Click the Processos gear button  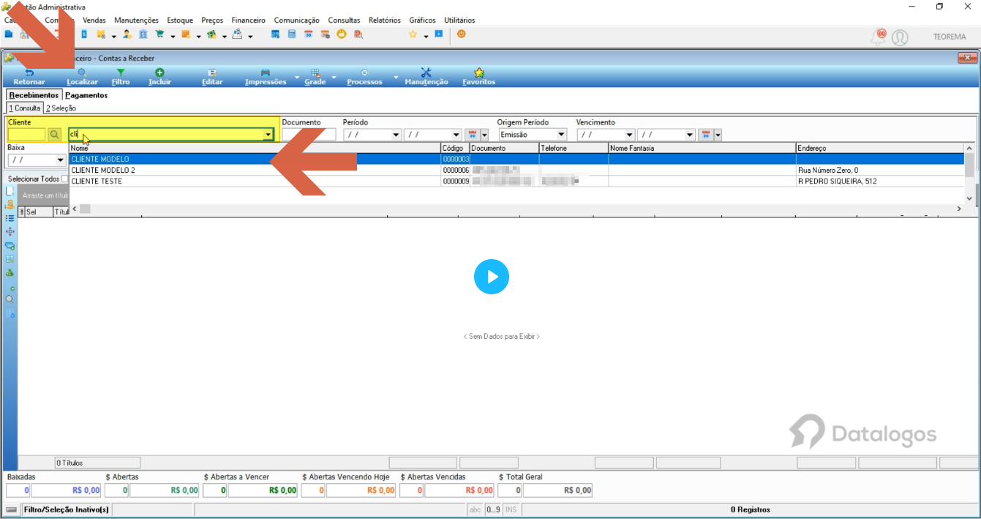click(x=364, y=77)
